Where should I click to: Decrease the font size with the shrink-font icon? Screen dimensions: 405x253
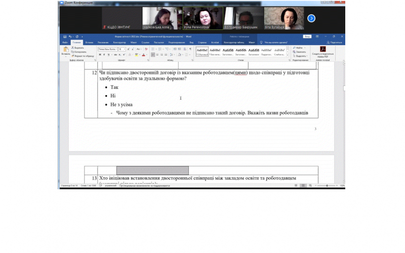[x=133, y=49]
